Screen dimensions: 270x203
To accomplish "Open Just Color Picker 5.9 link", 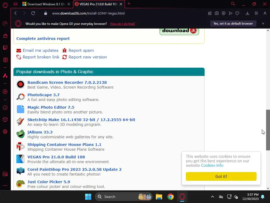I will [x=49, y=182].
